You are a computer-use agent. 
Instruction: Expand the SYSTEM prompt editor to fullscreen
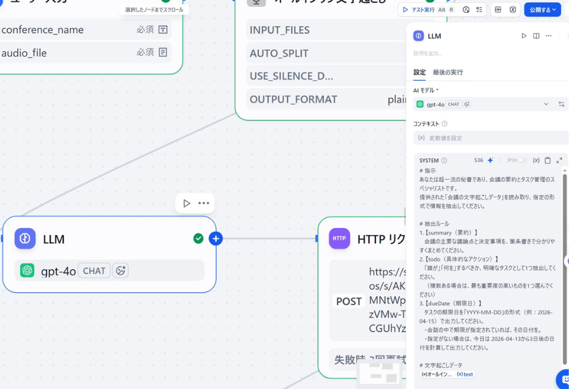(x=558, y=160)
